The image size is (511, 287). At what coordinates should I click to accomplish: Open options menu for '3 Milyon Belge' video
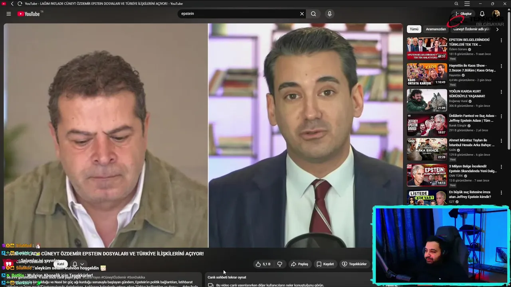(501, 167)
